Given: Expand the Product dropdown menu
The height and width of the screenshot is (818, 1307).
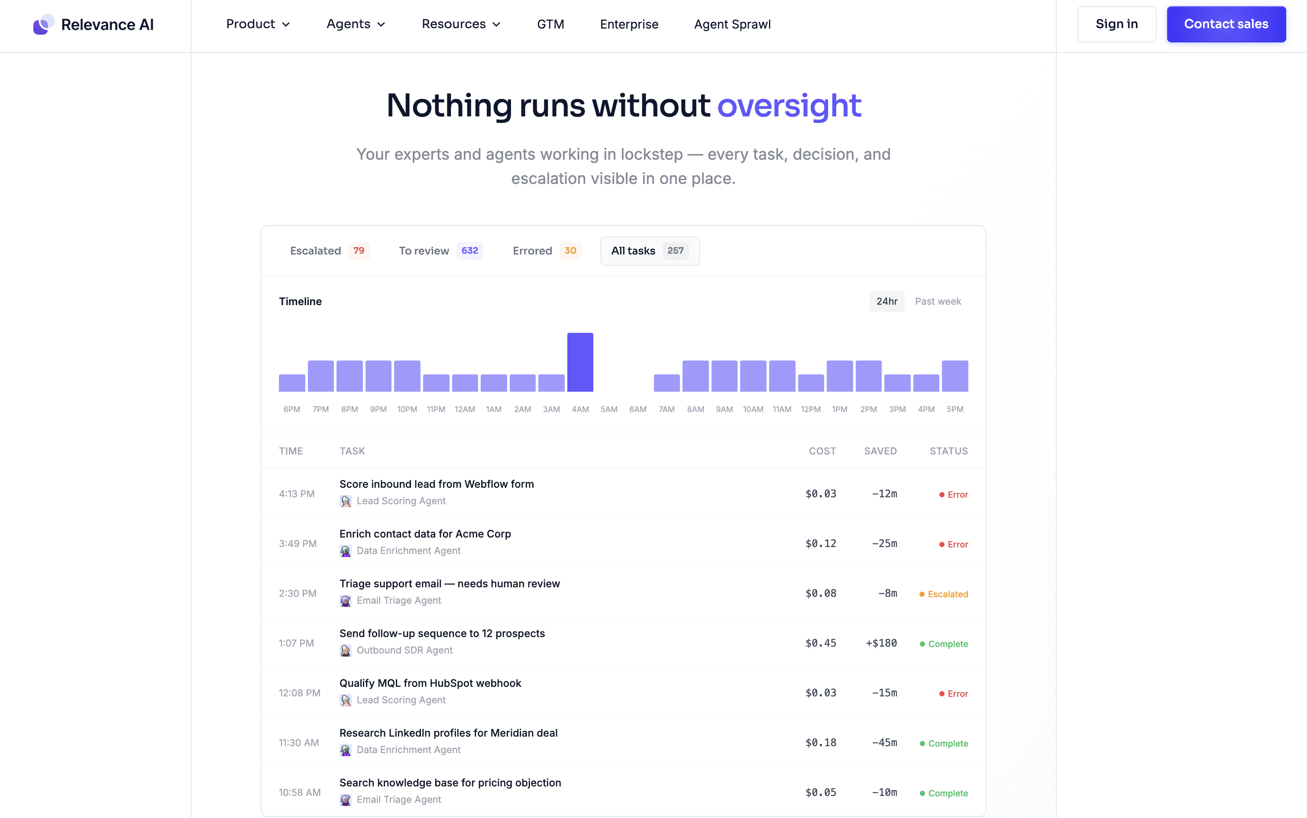Looking at the screenshot, I should tap(258, 24).
